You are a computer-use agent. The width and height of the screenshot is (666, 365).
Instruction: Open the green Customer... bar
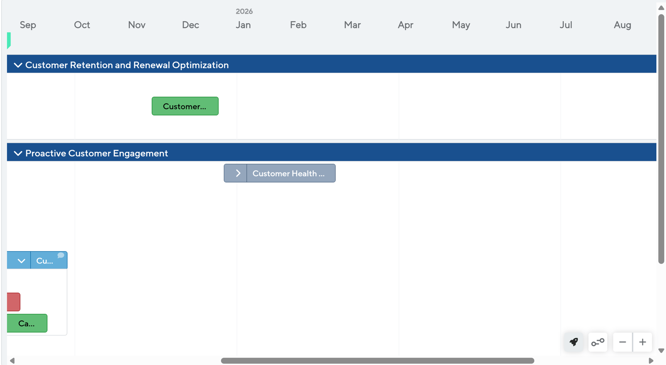point(185,106)
